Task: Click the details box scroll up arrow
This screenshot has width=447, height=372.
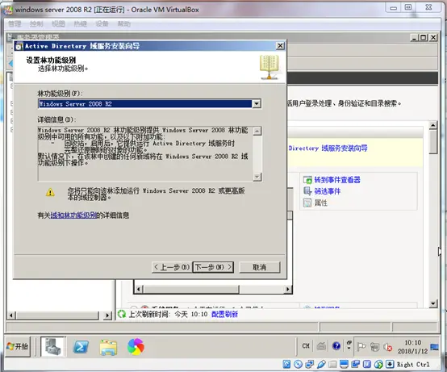Action: [x=257, y=131]
